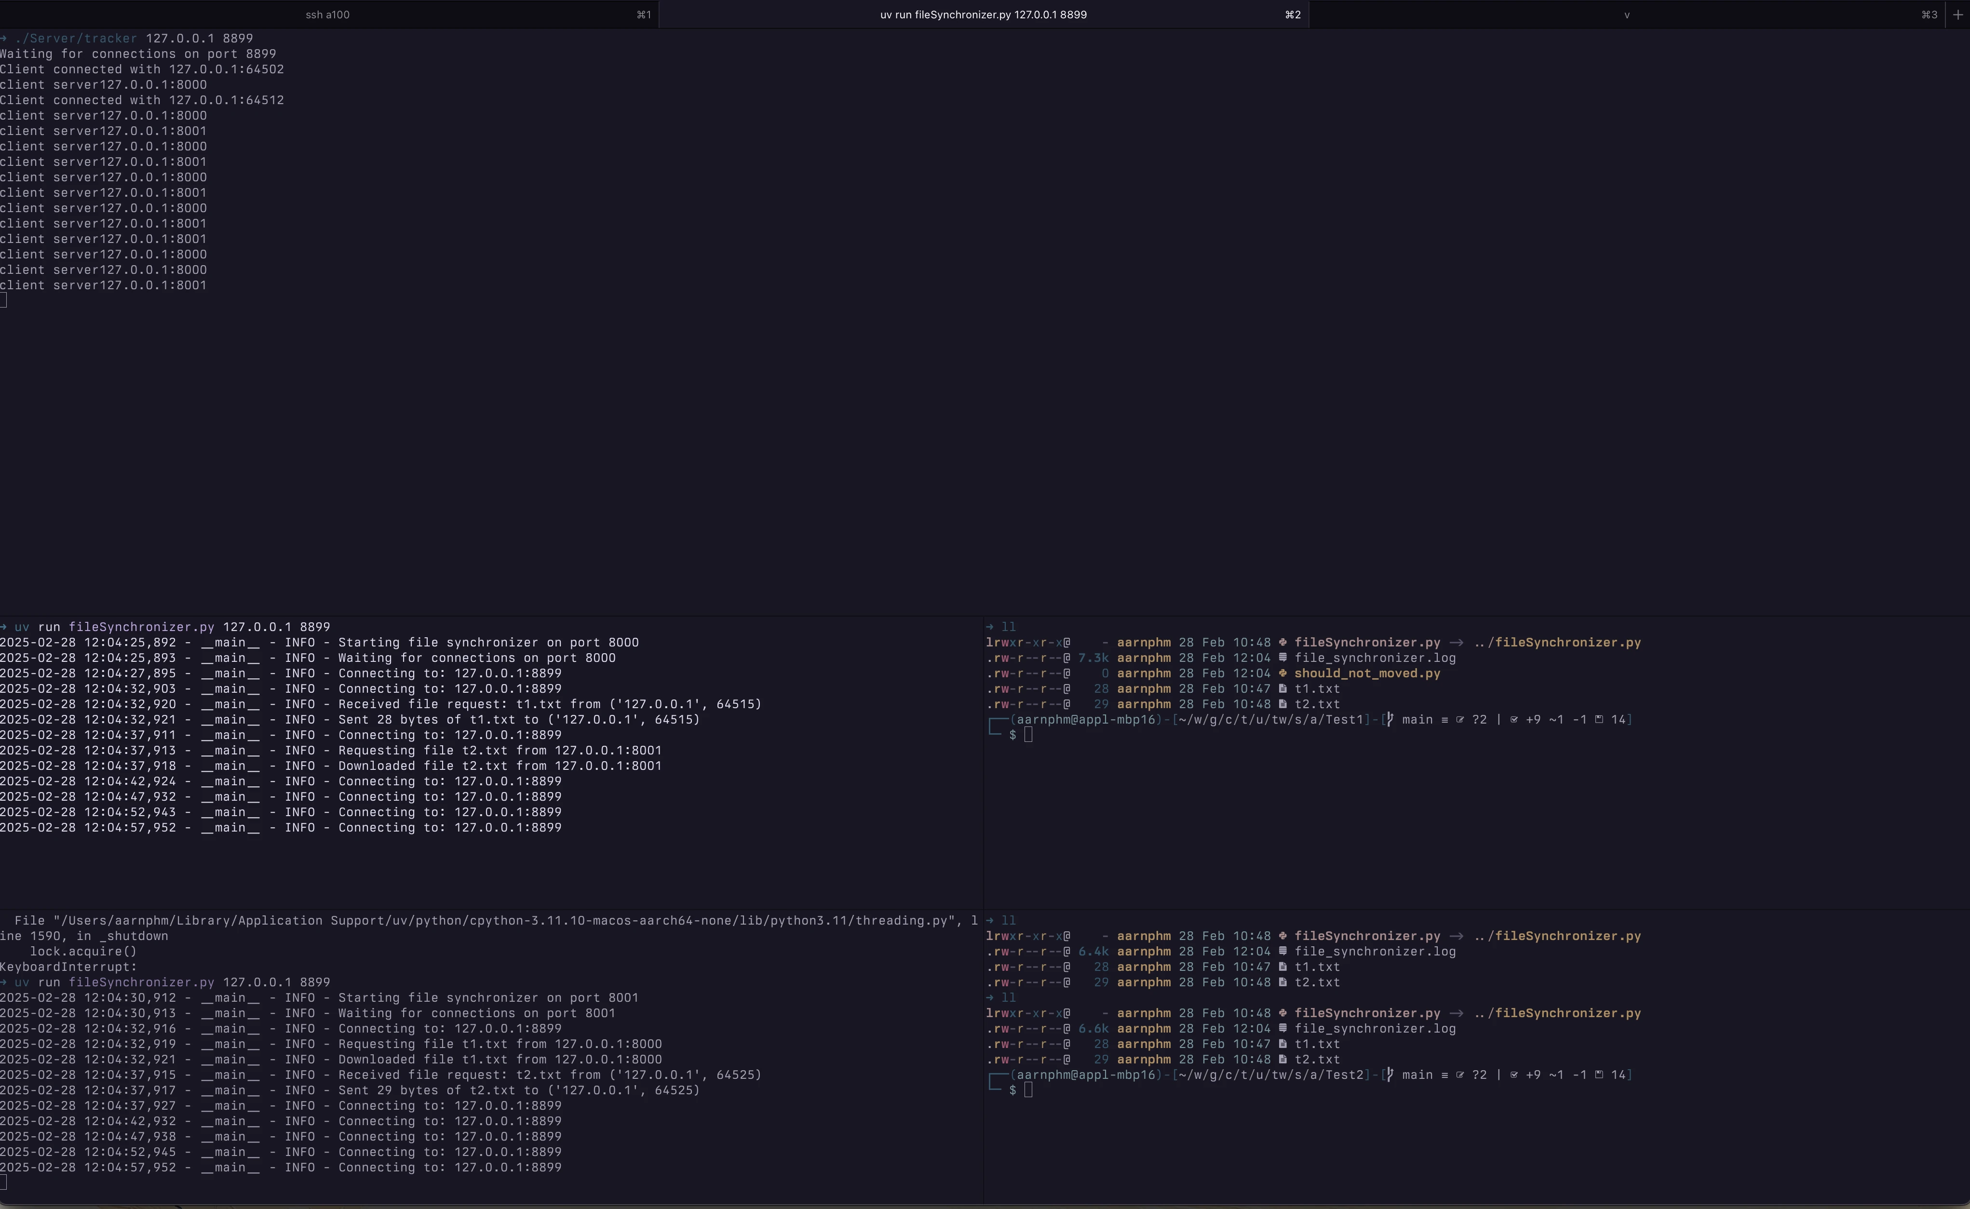The image size is (1970, 1209).
Task: Click 'Received file request: t2.txt' log line
Action: coord(380,1075)
